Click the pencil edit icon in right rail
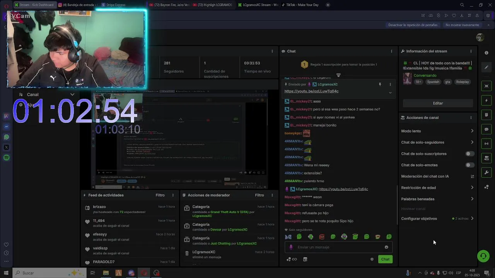The width and height of the screenshot is (495, 278). point(486,67)
